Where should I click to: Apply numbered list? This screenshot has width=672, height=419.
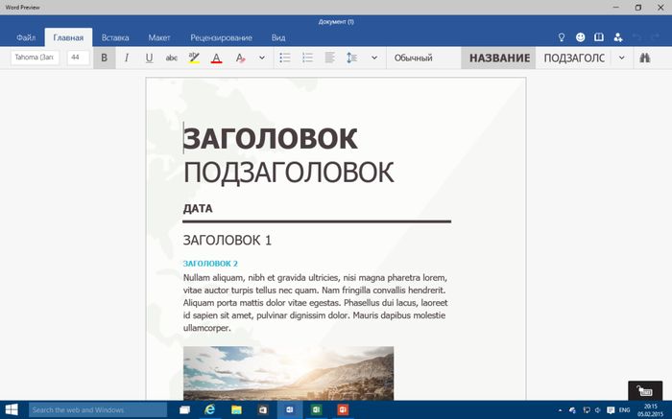click(307, 58)
